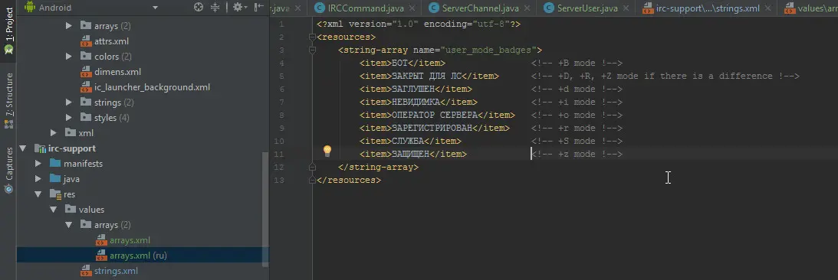Toggle the Captures side tool tab
The height and width of the screenshot is (280, 838).
click(x=8, y=171)
